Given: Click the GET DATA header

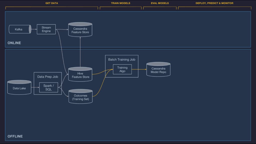Looking at the screenshot, I should pyautogui.click(x=51, y=3).
